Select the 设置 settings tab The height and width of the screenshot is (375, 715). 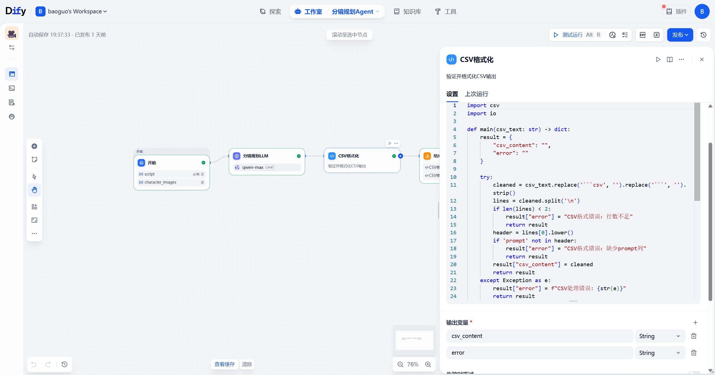(x=452, y=94)
